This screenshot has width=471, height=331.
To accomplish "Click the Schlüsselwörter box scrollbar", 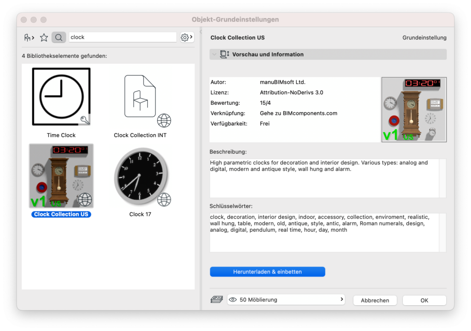I will 442,233.
